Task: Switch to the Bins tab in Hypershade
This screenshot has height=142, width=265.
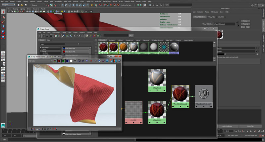Action: pos(49,40)
